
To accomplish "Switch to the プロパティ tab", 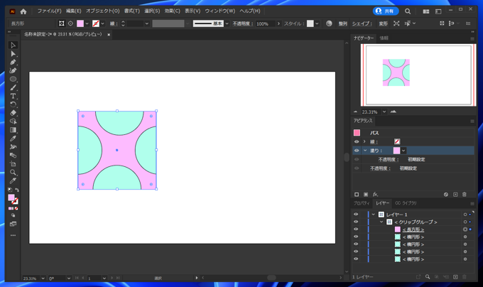I will (362, 203).
